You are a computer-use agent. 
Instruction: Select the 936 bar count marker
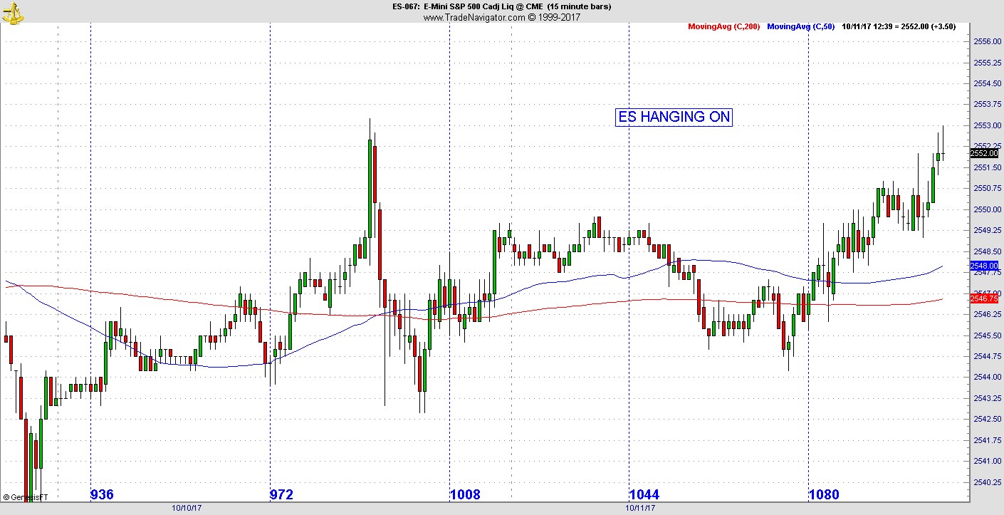(x=103, y=495)
